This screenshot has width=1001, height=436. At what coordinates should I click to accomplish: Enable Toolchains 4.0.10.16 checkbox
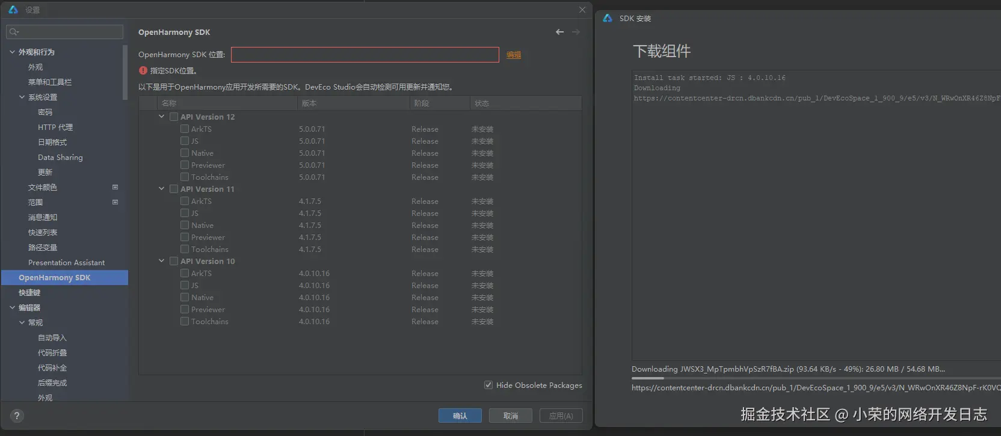185,321
